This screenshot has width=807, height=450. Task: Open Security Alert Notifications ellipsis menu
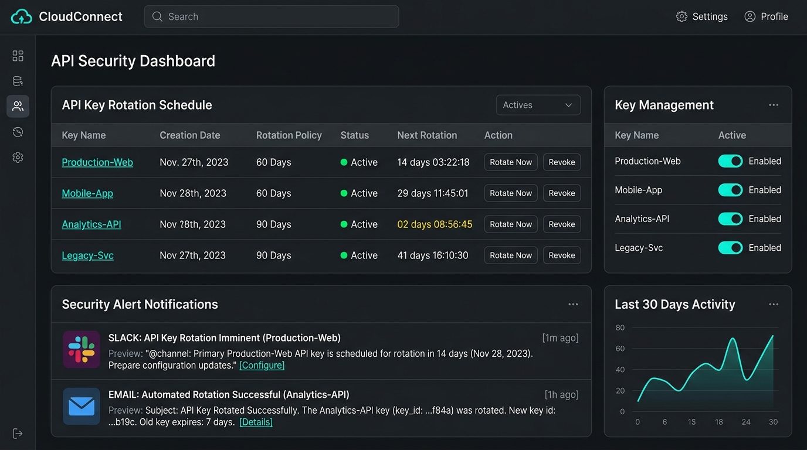[x=573, y=304]
